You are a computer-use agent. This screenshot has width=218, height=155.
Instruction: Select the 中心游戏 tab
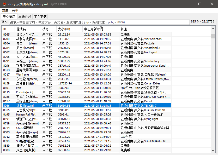tap(9, 16)
